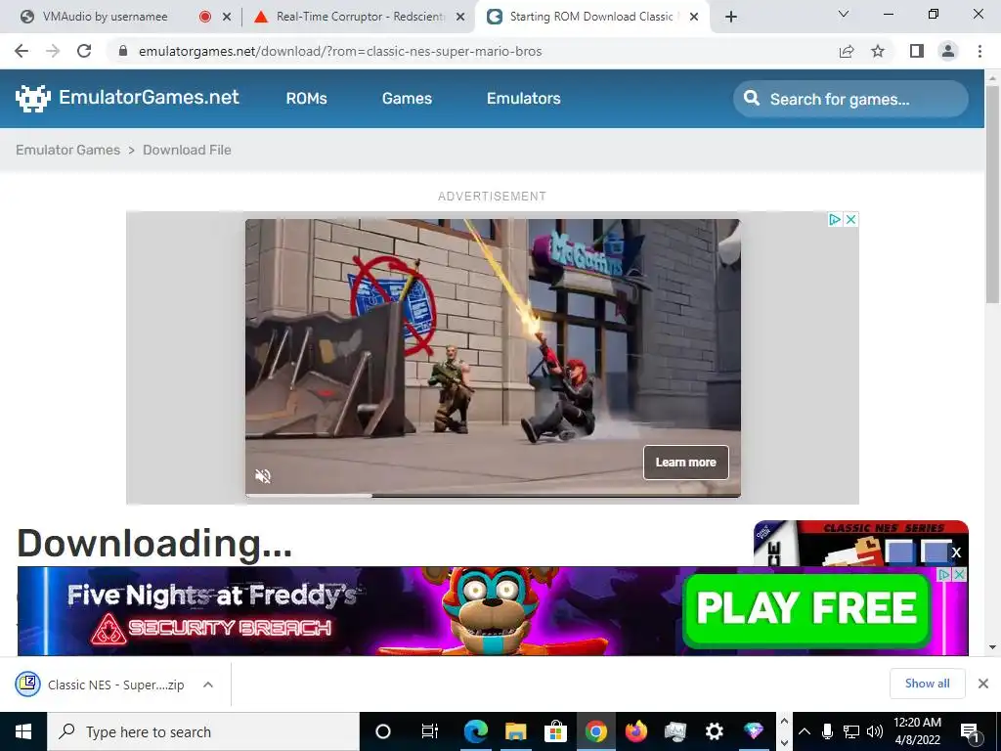Click the emulatorgames.net address bar
Image resolution: width=1001 pixels, height=751 pixels.
tap(340, 51)
